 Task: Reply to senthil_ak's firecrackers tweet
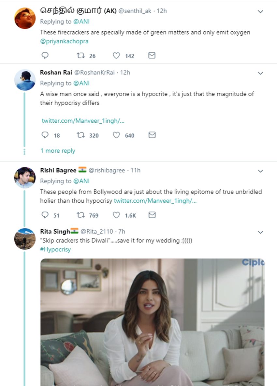(45, 55)
